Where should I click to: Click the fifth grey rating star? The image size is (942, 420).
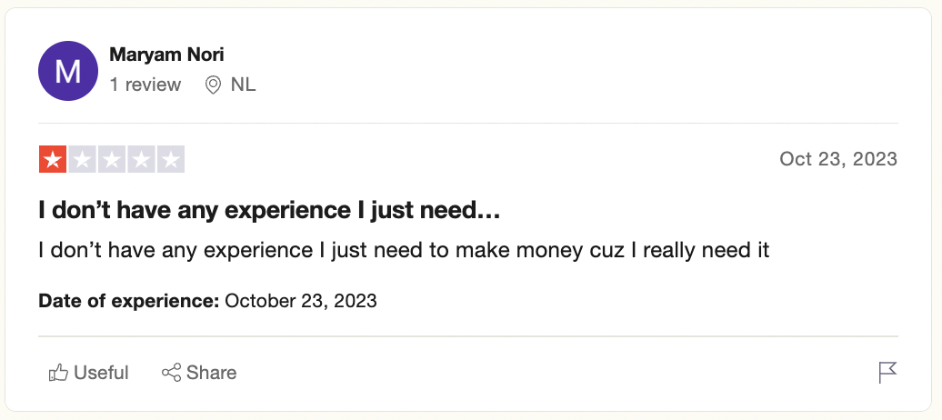pos(171,159)
